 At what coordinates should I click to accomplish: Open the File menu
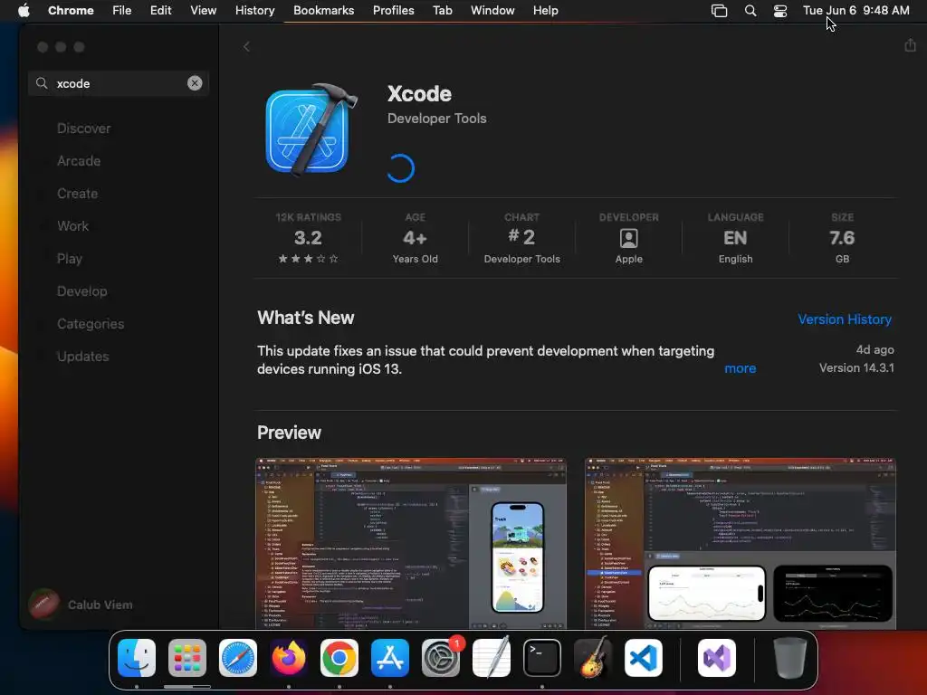(x=122, y=11)
